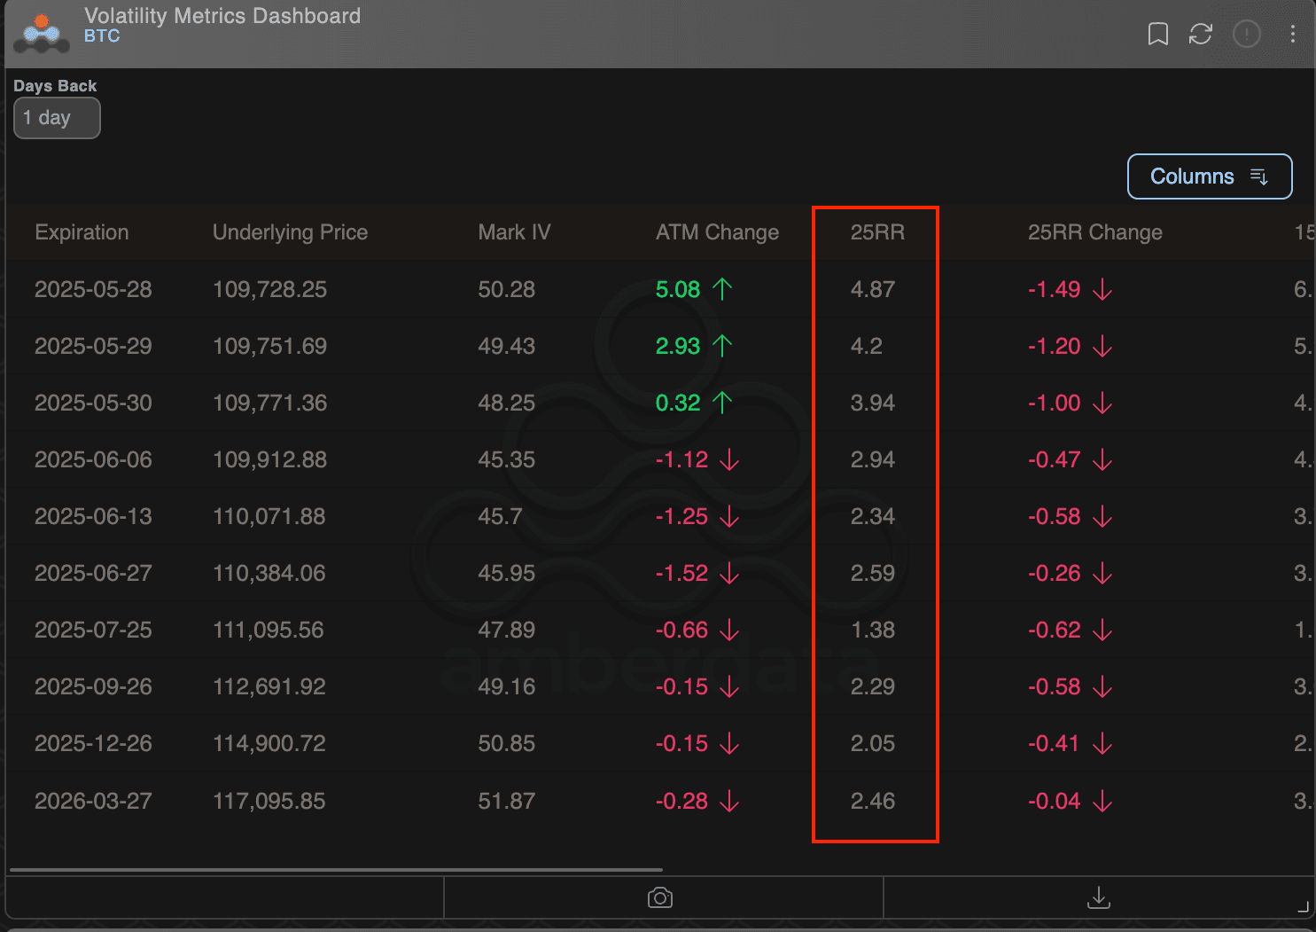Click Mark IV value 49.43
This screenshot has width=1316, height=932.
pos(506,346)
